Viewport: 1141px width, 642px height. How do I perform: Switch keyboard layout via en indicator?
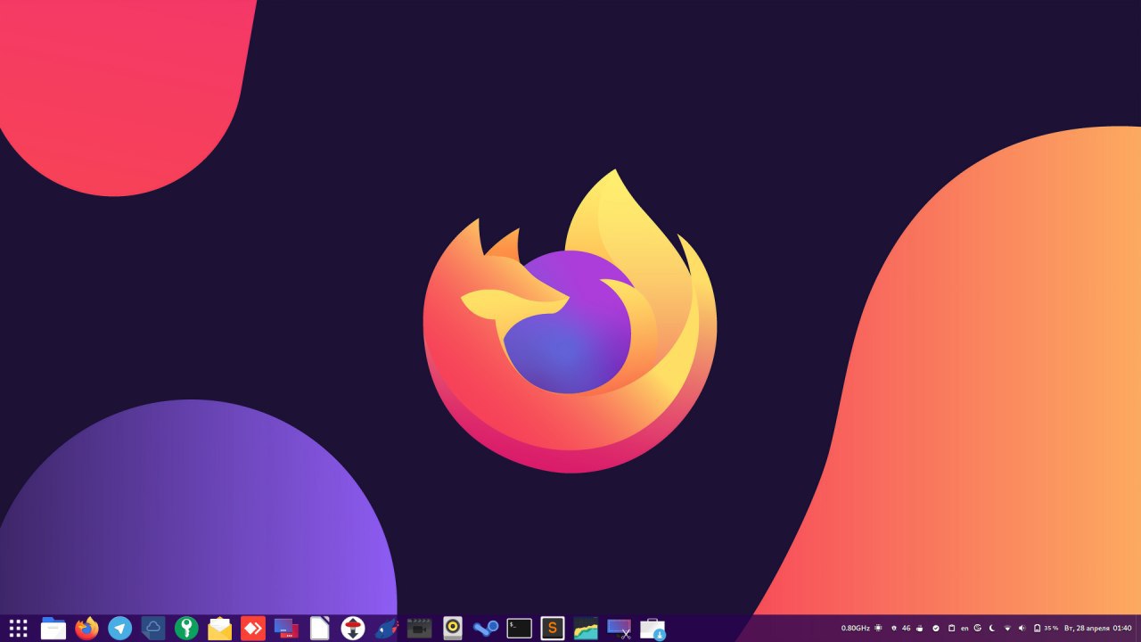(x=965, y=629)
